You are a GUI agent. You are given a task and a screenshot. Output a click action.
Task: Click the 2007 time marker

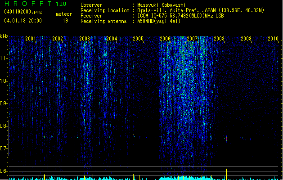(x=192, y=39)
